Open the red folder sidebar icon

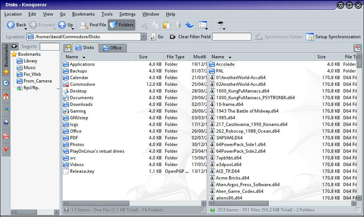click(x=6, y=136)
